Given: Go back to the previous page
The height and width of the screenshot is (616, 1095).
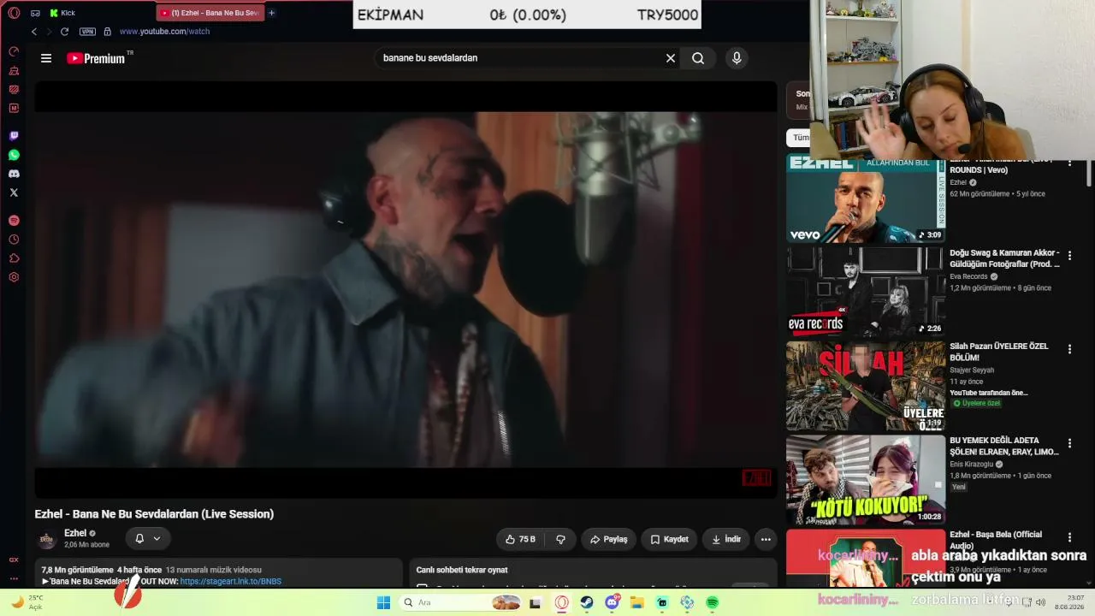Looking at the screenshot, I should pyautogui.click(x=34, y=32).
